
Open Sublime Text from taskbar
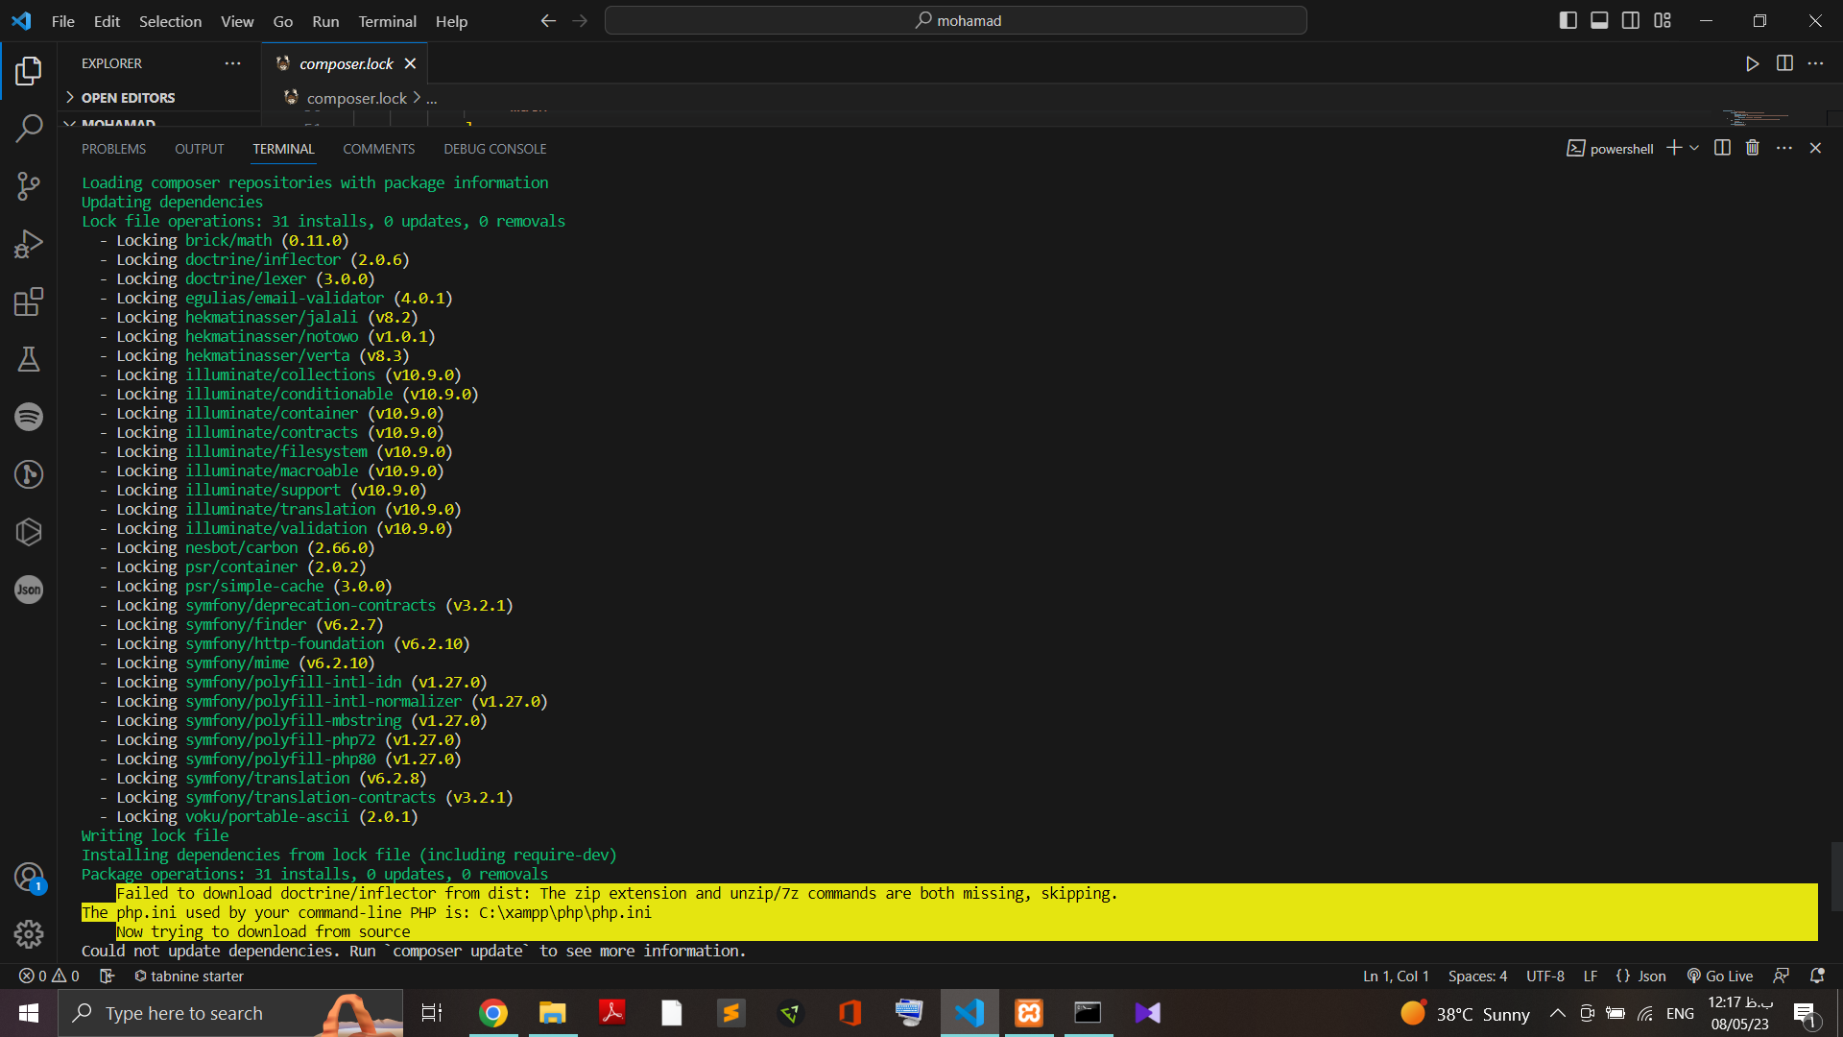(x=731, y=1013)
